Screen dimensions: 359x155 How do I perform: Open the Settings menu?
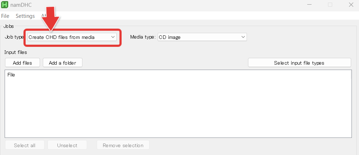click(25, 16)
